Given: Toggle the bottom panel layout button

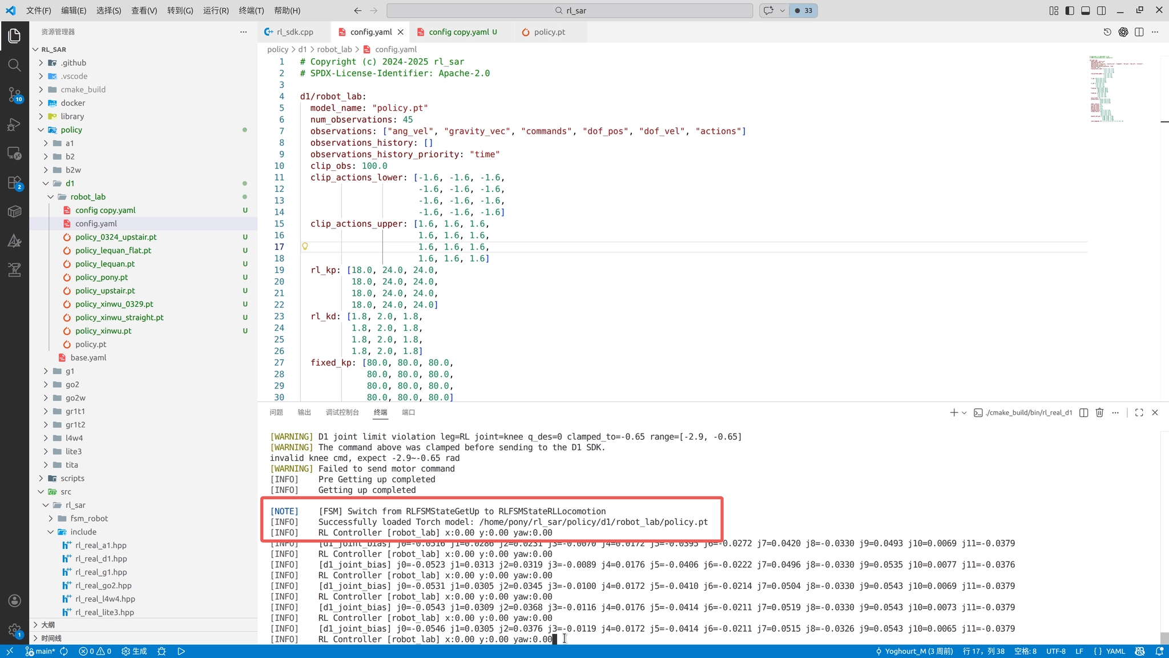Looking at the screenshot, I should [1086, 10].
